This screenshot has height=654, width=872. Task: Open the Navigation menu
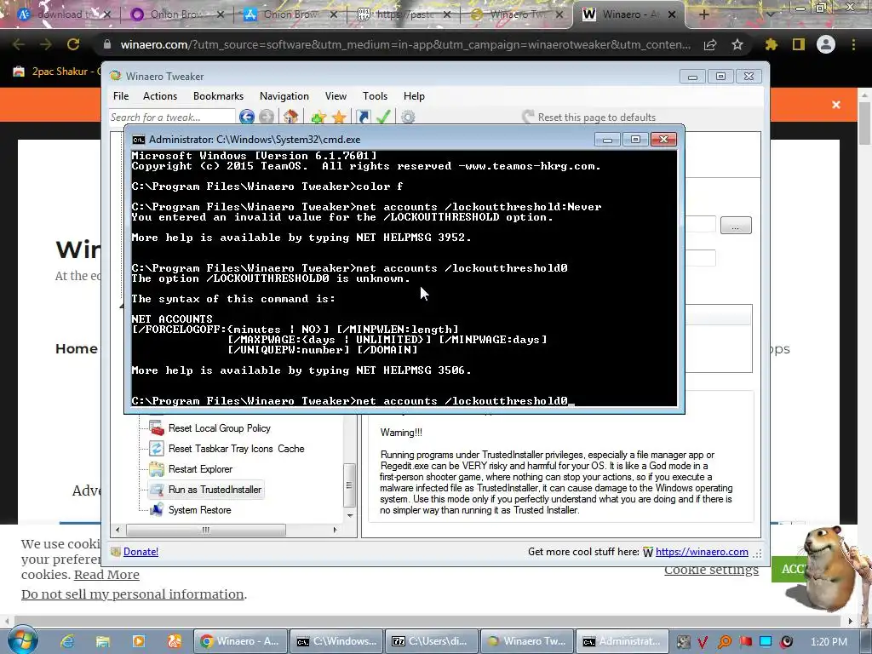(284, 96)
